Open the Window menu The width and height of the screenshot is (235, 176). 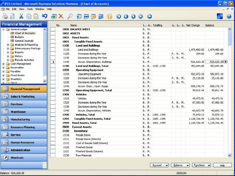pos(40,9)
